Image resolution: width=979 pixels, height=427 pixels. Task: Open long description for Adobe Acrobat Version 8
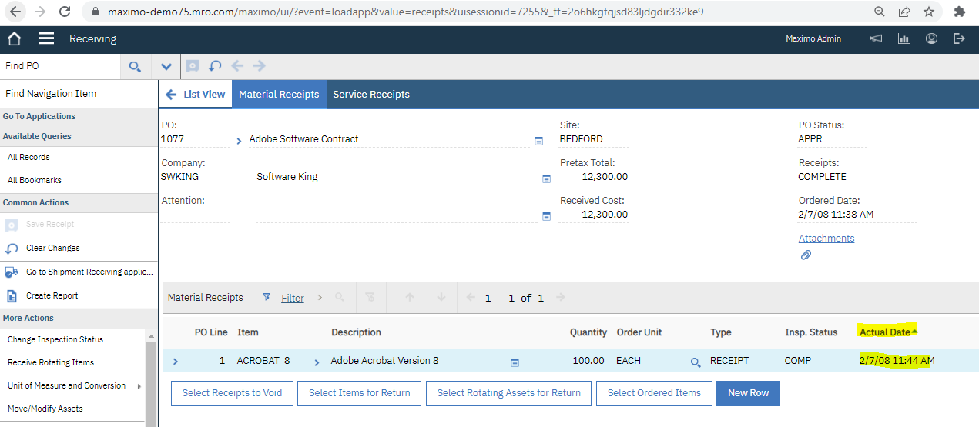pyautogui.click(x=515, y=362)
